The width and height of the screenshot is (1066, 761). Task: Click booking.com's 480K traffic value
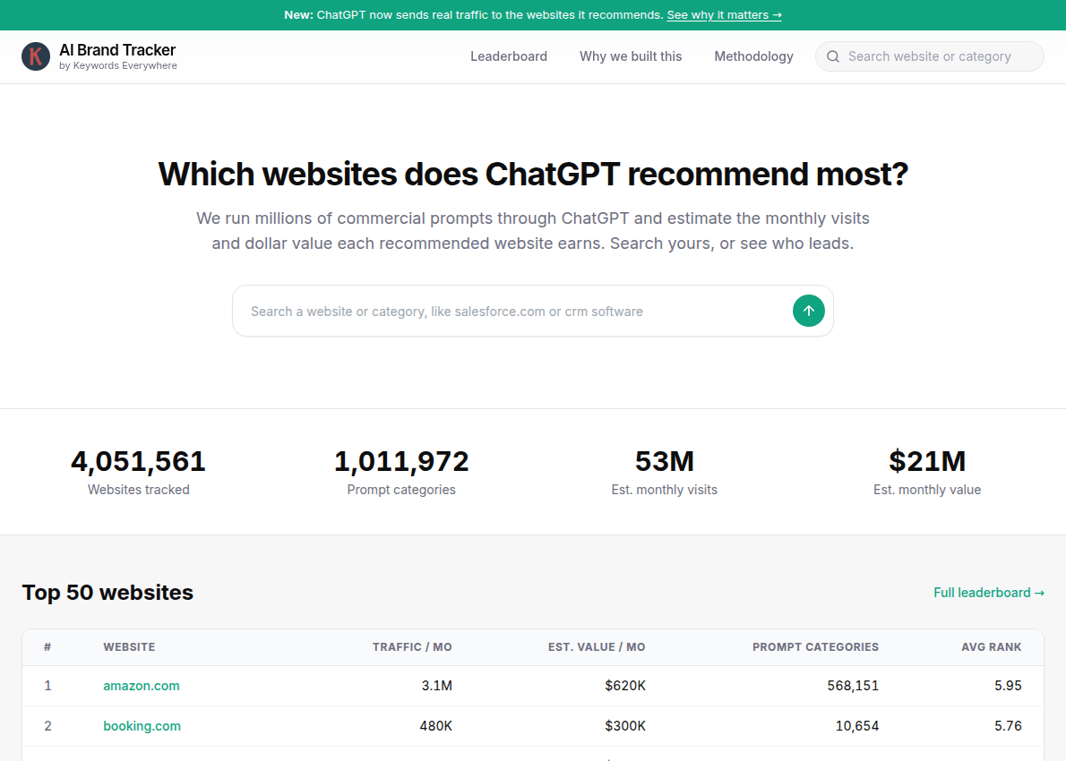[435, 726]
